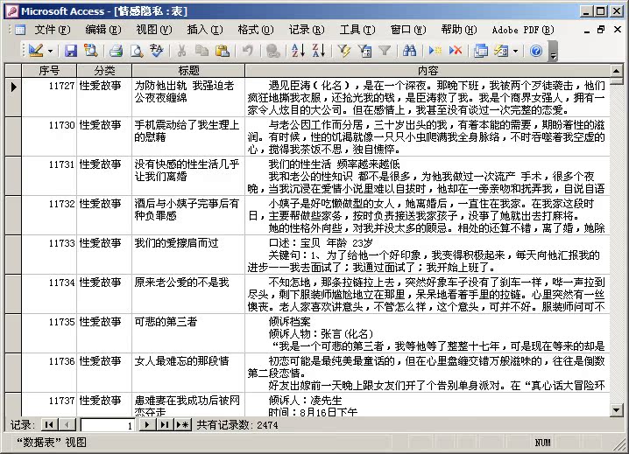Screen dimensions: 629x454
Task: Select the 标题 column header
Action: pos(188,71)
